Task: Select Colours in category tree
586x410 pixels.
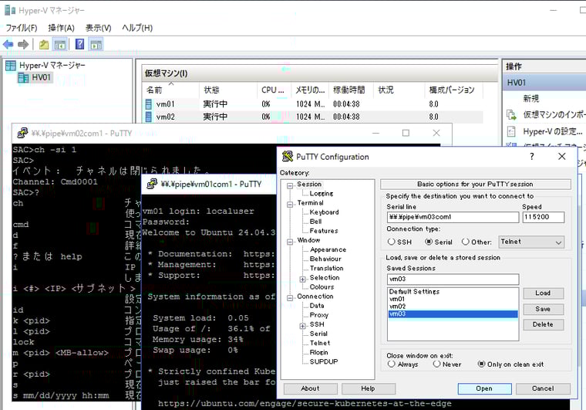Action: tap(322, 287)
